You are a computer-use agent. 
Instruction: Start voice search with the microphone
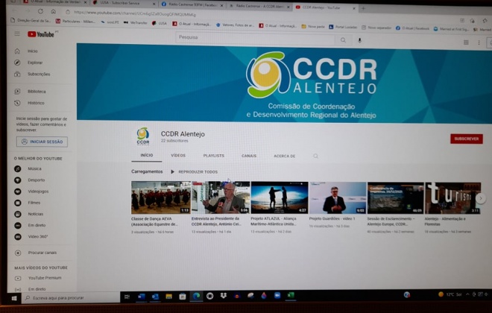coord(359,40)
